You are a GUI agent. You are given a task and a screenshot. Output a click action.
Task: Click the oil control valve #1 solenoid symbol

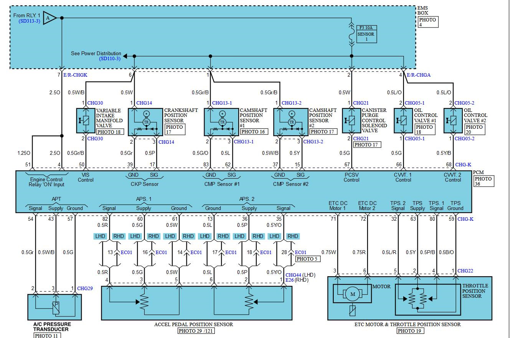403,121
